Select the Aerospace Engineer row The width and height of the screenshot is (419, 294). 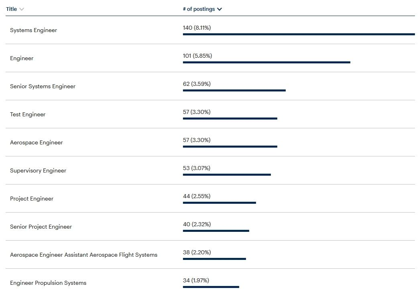click(36, 142)
